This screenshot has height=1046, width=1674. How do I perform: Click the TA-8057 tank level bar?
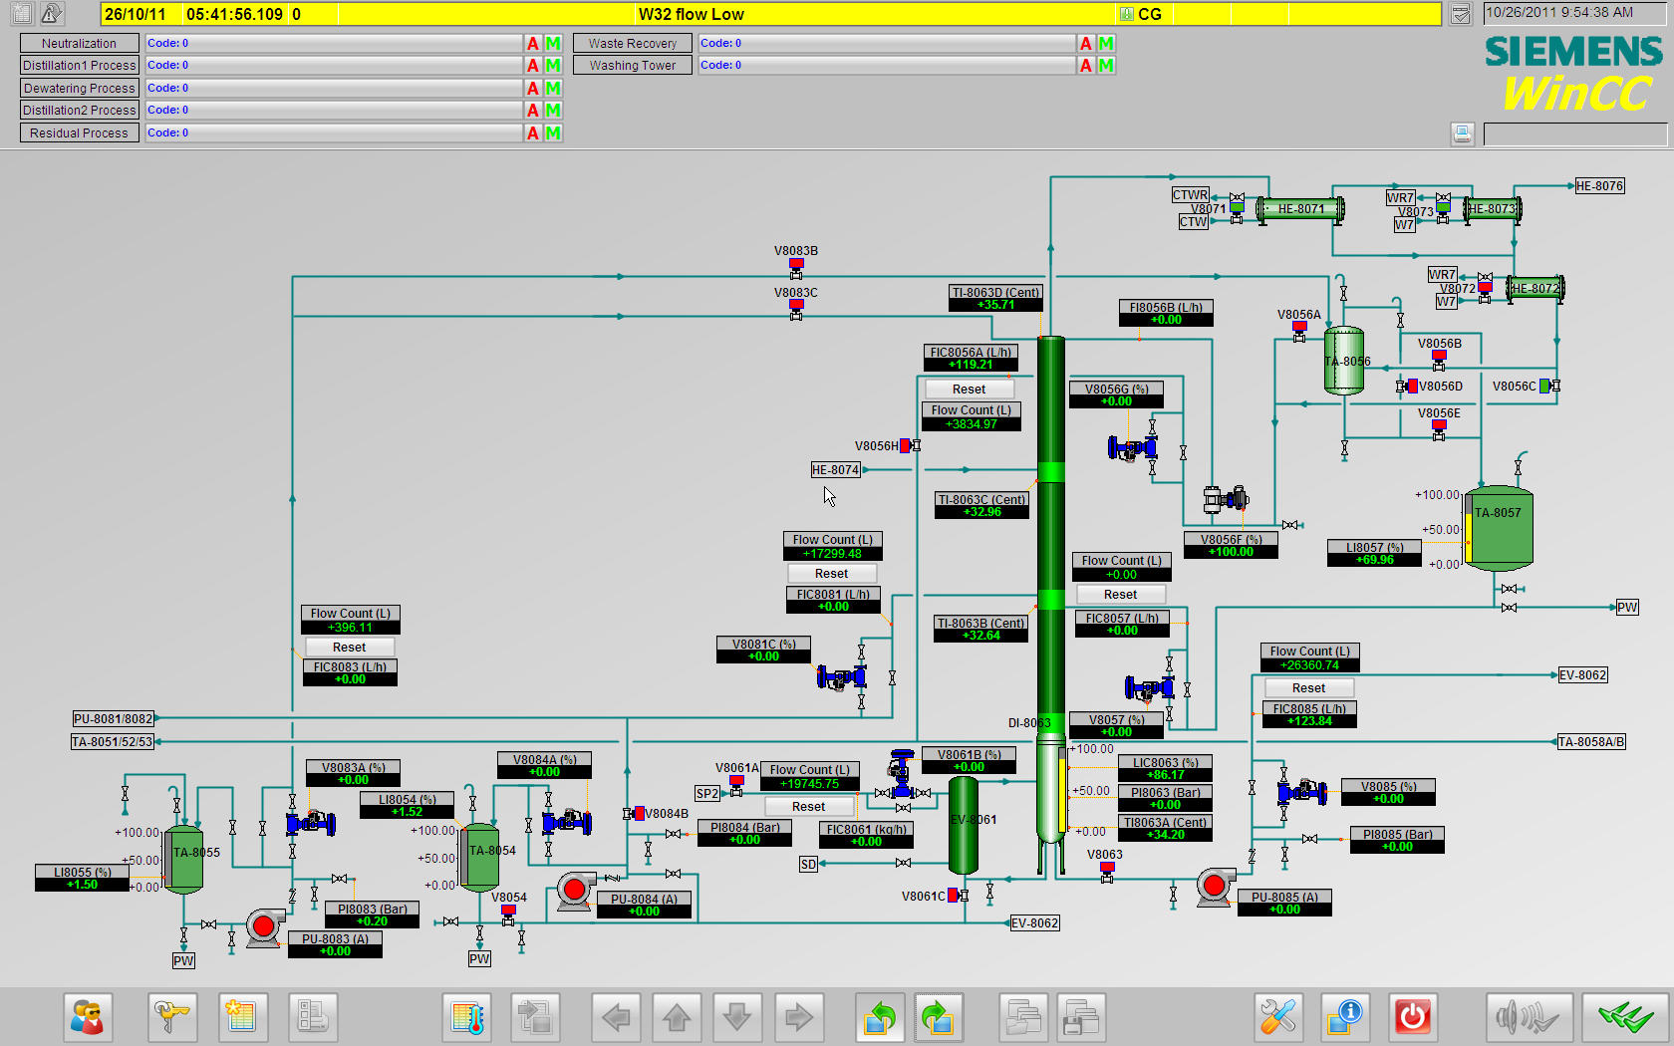click(x=1468, y=539)
